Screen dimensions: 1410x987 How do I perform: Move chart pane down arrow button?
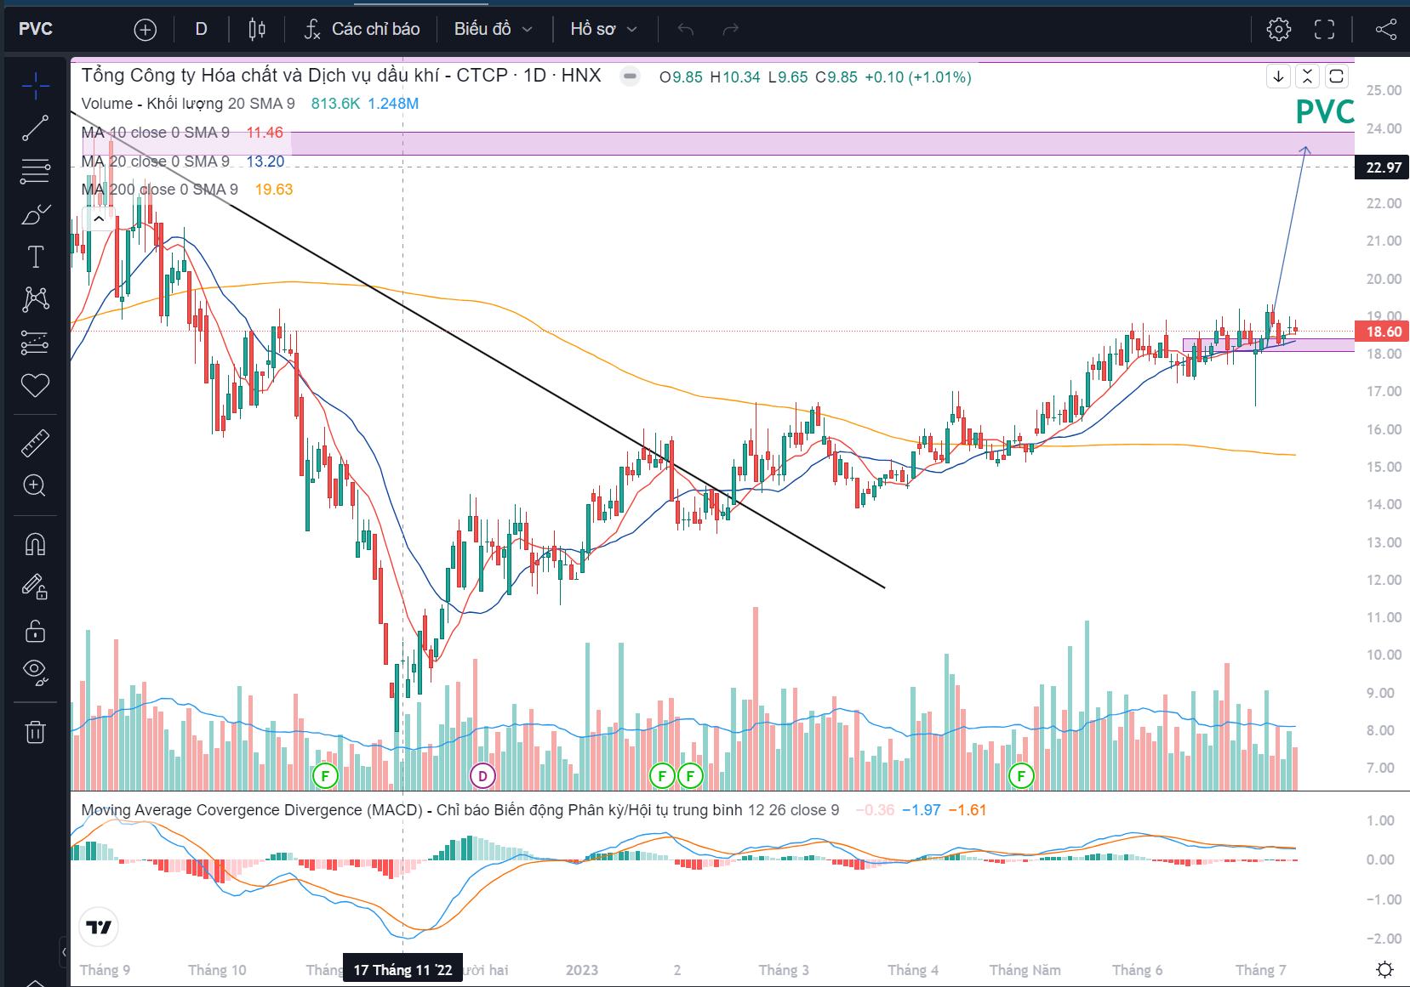click(x=1278, y=77)
